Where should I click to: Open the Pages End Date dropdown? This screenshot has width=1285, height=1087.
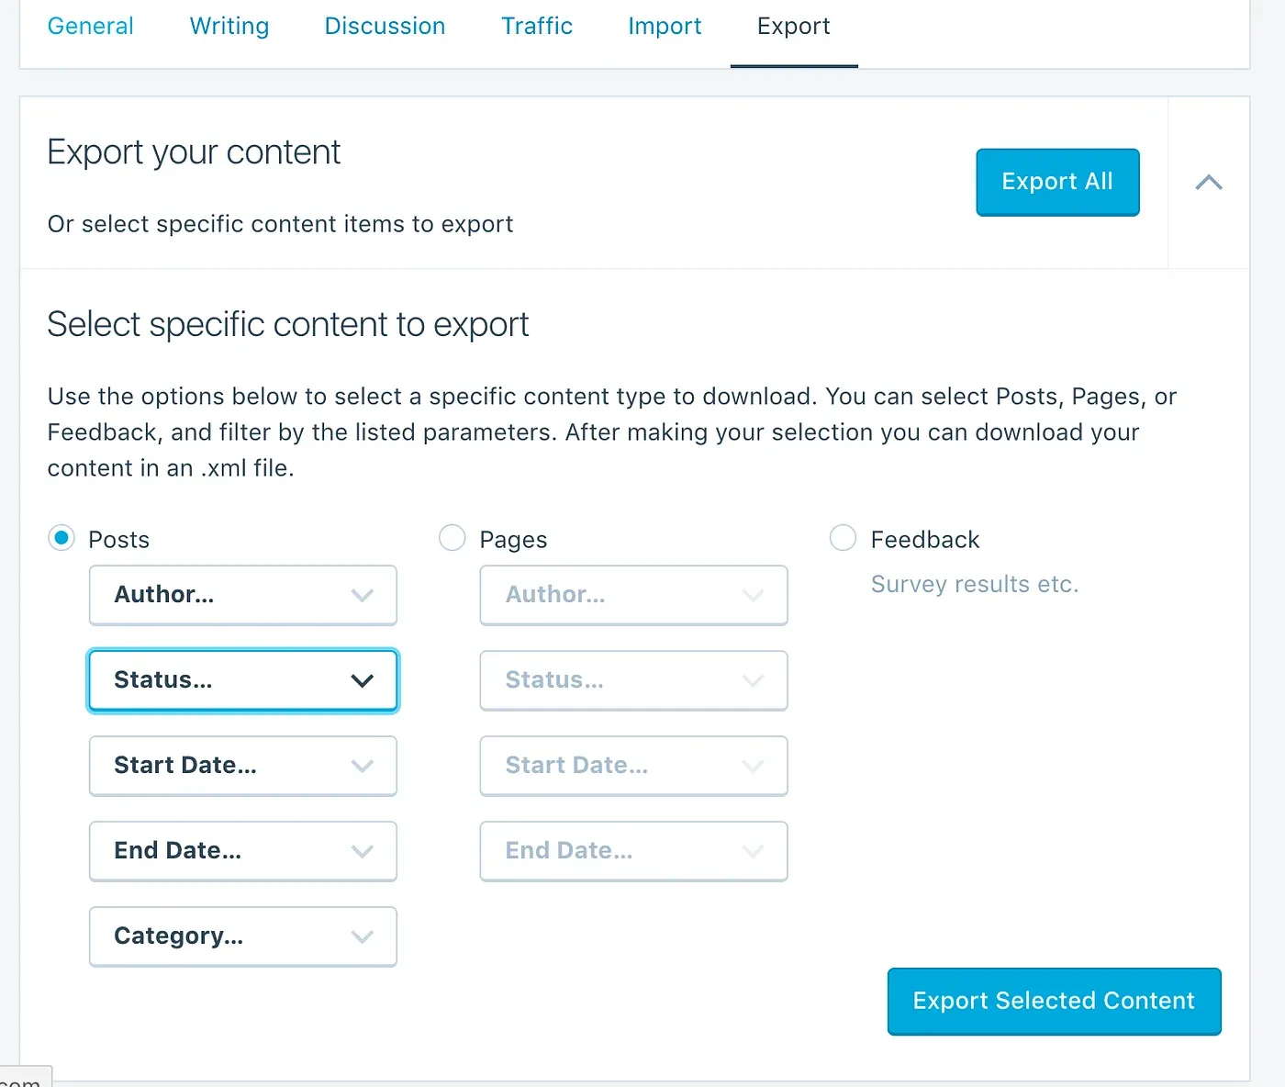click(634, 851)
